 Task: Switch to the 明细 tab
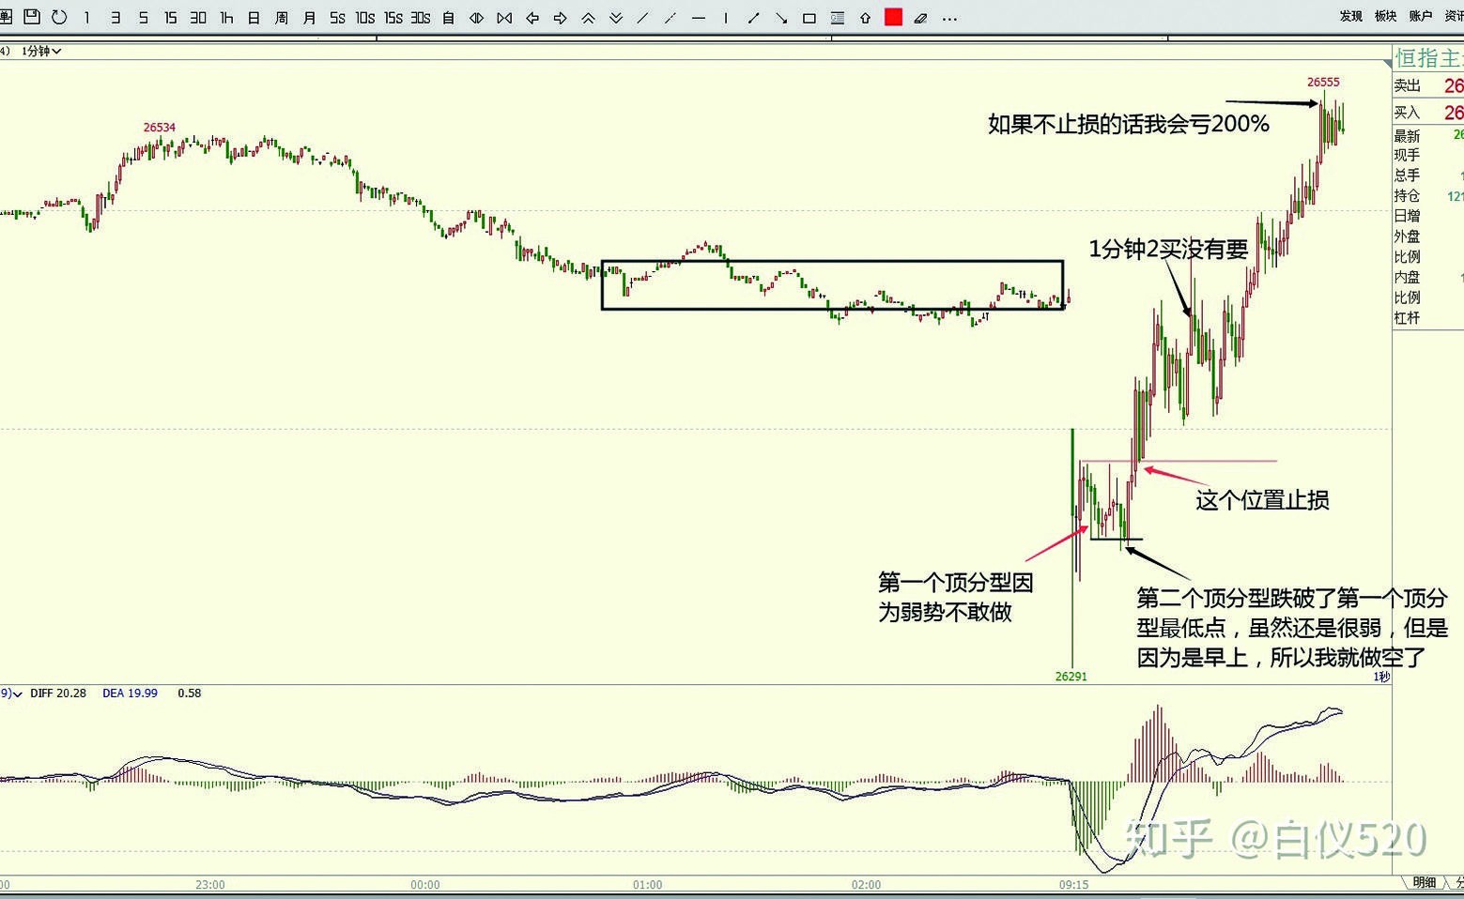(1424, 882)
